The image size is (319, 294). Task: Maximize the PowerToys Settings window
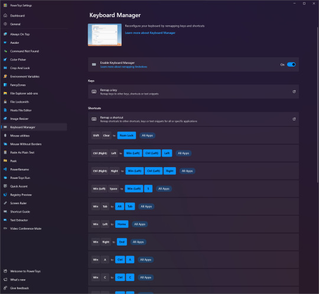[x=304, y=4]
